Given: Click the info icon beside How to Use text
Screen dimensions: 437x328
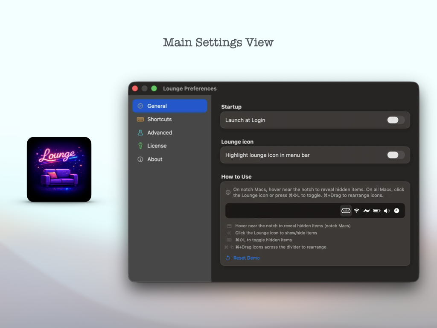Looking at the screenshot, I should [x=228, y=192].
